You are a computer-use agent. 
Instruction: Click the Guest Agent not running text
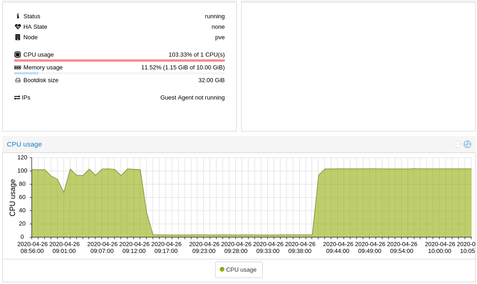(192, 97)
